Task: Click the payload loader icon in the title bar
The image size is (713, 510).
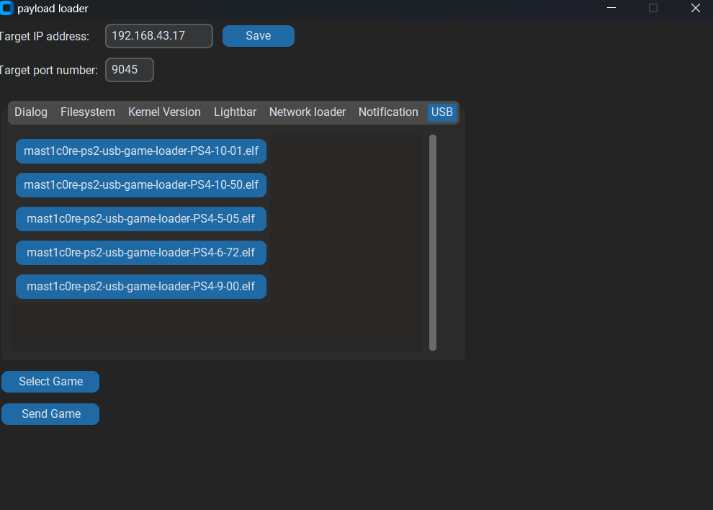Action: [x=8, y=8]
